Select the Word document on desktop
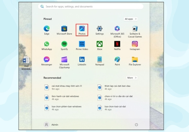This screenshot has height=132, width=189. (26, 63)
